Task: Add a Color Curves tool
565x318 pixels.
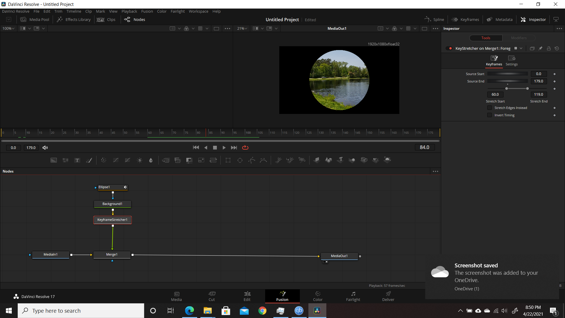Action: tap(116, 160)
